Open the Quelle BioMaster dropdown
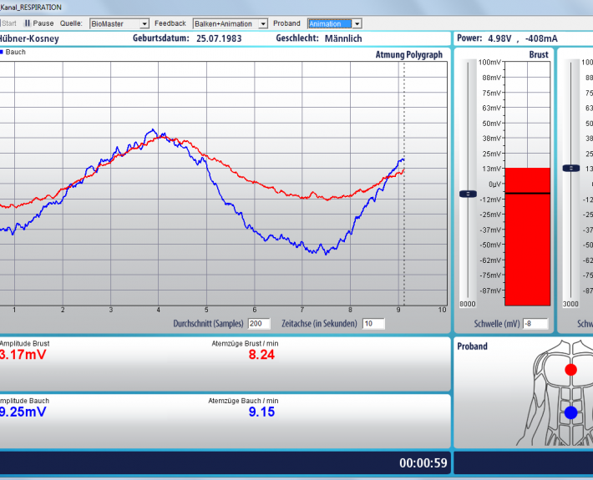 coord(119,23)
